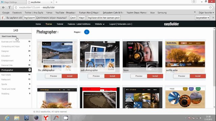Click the Çevir translate button
Screen dimensions: 216x121
pyautogui.click(x=73, y=18)
